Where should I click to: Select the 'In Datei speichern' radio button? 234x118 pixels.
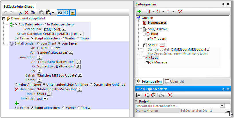point(45,25)
